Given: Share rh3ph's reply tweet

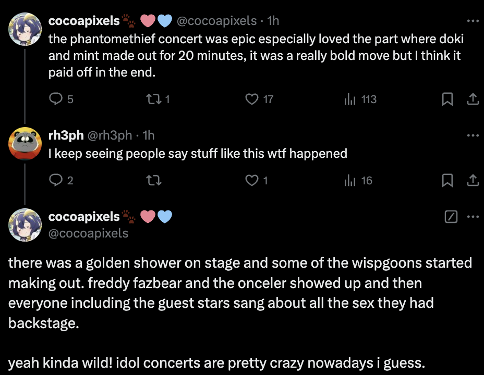Looking at the screenshot, I should point(472,180).
